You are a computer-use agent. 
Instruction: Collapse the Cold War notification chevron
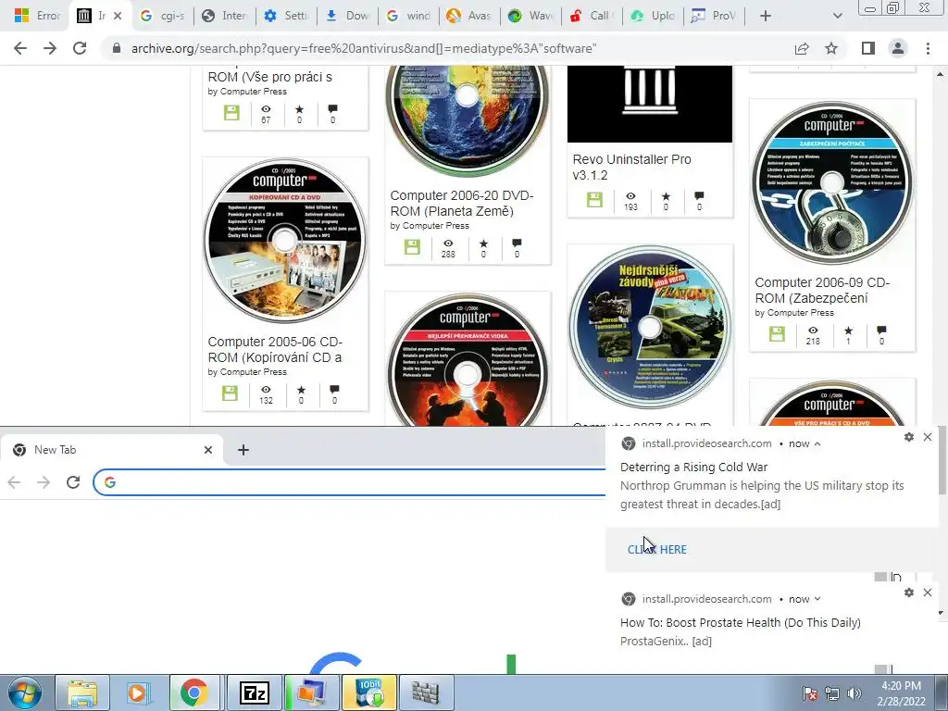817,443
